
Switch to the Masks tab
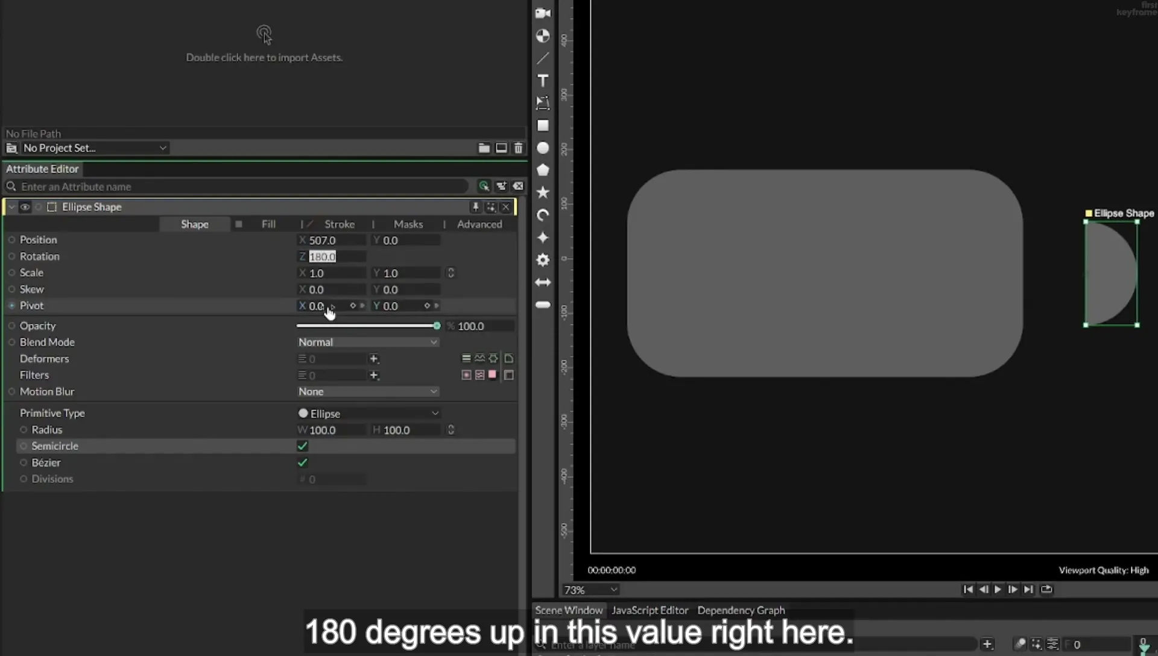[408, 224]
